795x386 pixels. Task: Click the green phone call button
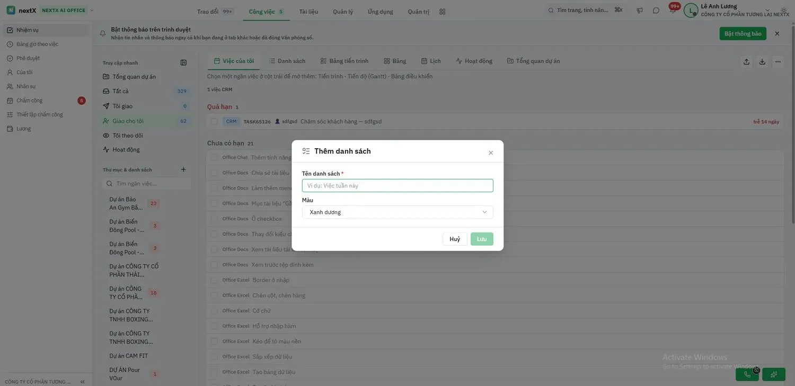pyautogui.click(x=747, y=374)
